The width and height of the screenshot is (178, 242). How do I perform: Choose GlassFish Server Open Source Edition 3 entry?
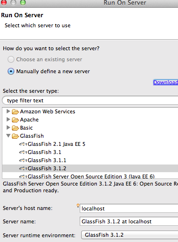point(91,176)
